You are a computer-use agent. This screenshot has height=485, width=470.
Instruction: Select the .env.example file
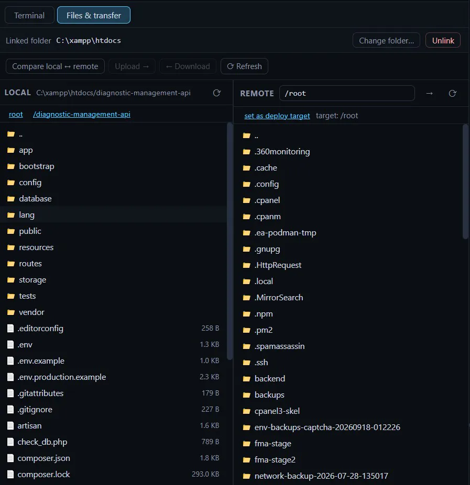pos(113,361)
